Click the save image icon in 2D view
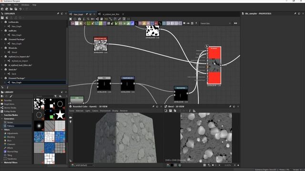Screen dimensions: 305x171 pos(171,111)
